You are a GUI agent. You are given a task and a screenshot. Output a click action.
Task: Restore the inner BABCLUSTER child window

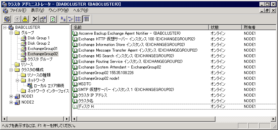tap(267, 11)
